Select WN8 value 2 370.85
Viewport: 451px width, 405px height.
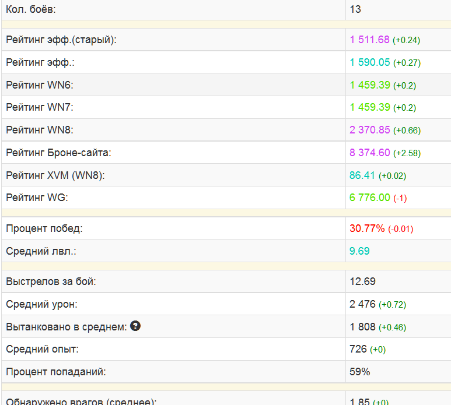pyautogui.click(x=370, y=130)
